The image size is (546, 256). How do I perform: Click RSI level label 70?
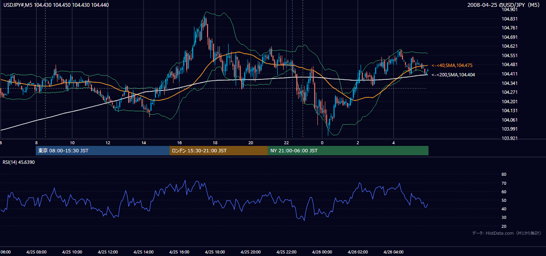tap(504, 183)
